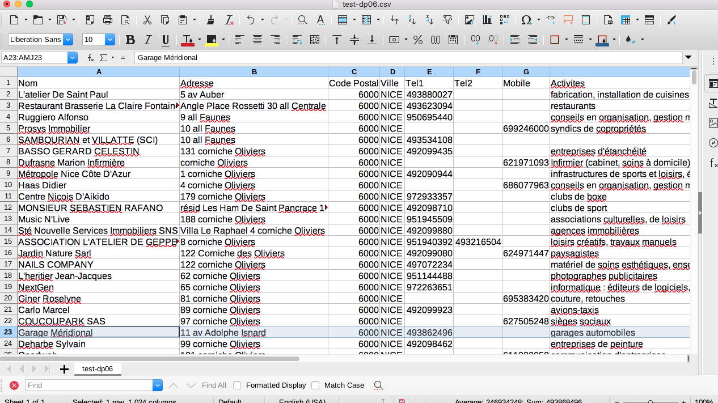Image resolution: width=718 pixels, height=403 pixels.
Task: Open print preview
Action: click(x=125, y=20)
